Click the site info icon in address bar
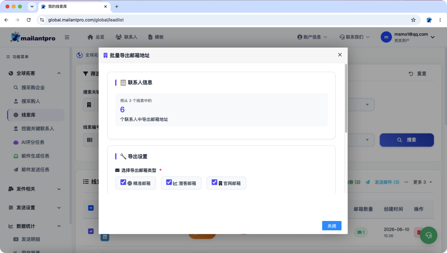The height and width of the screenshot is (253, 447). coord(42,20)
